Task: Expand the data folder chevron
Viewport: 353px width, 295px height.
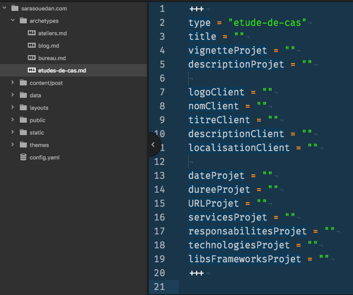Action: click(x=13, y=95)
